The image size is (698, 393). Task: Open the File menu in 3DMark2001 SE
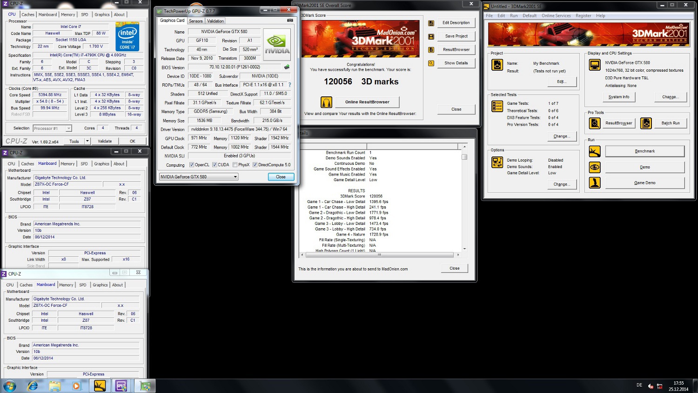tap(490, 15)
